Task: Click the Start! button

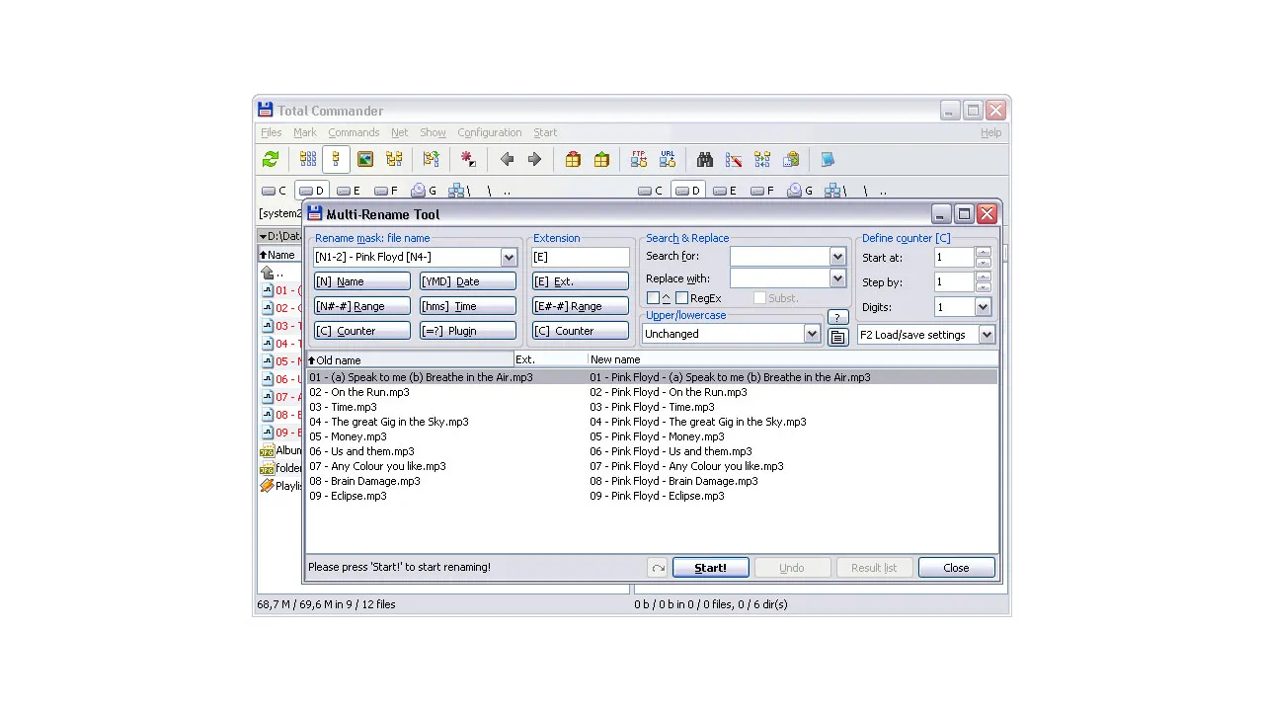Action: click(710, 568)
